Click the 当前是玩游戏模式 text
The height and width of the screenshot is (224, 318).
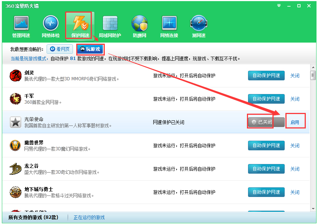point(29,58)
